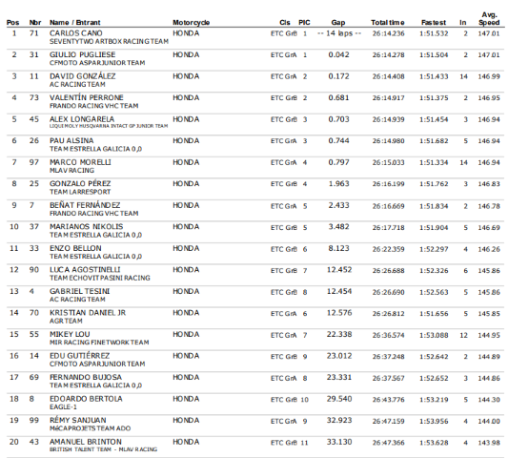This screenshot has height=458, width=508.
Task: Click the Total time column header
Action: click(x=388, y=22)
